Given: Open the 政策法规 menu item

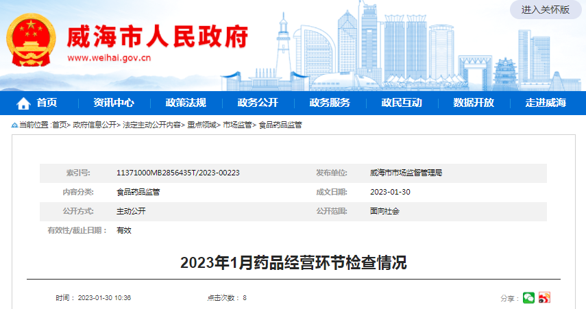Looking at the screenshot, I should point(186,103).
